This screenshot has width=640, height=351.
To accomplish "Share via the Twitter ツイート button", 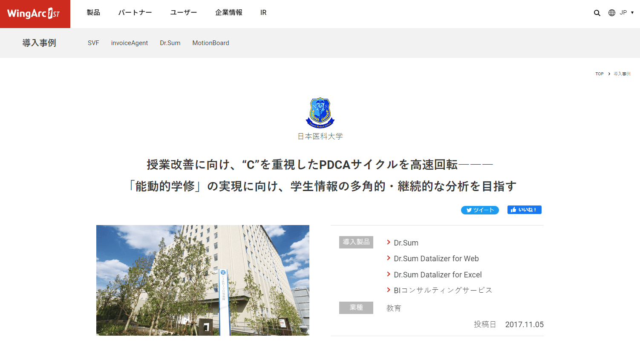I will click(x=480, y=210).
